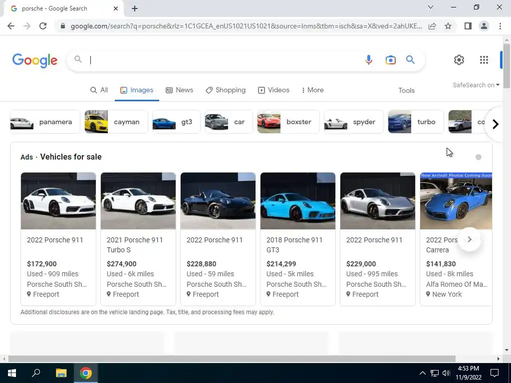511x383 pixels.
Task: Open the silver $229,000 Porsche photo
Action: pyautogui.click(x=378, y=201)
